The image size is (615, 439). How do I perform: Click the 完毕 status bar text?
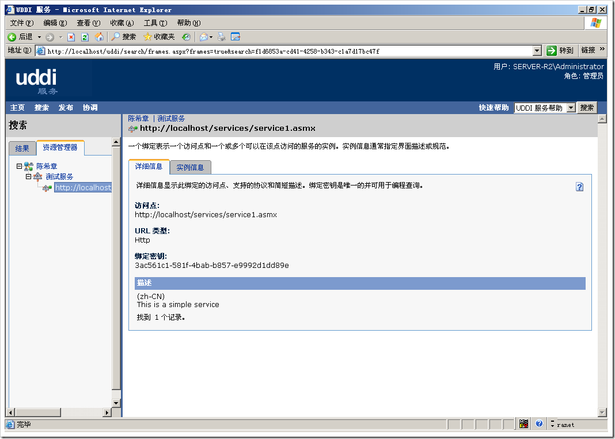click(x=24, y=425)
